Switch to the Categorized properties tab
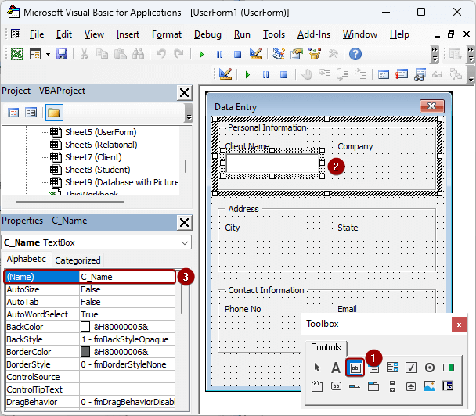The width and height of the screenshot is (476, 416). 78,260
